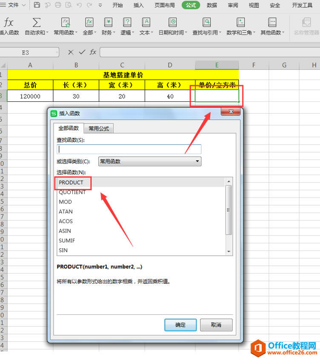Switch to the 页面布局 (Page Layout) tab
The image size is (320, 360).
165,5
